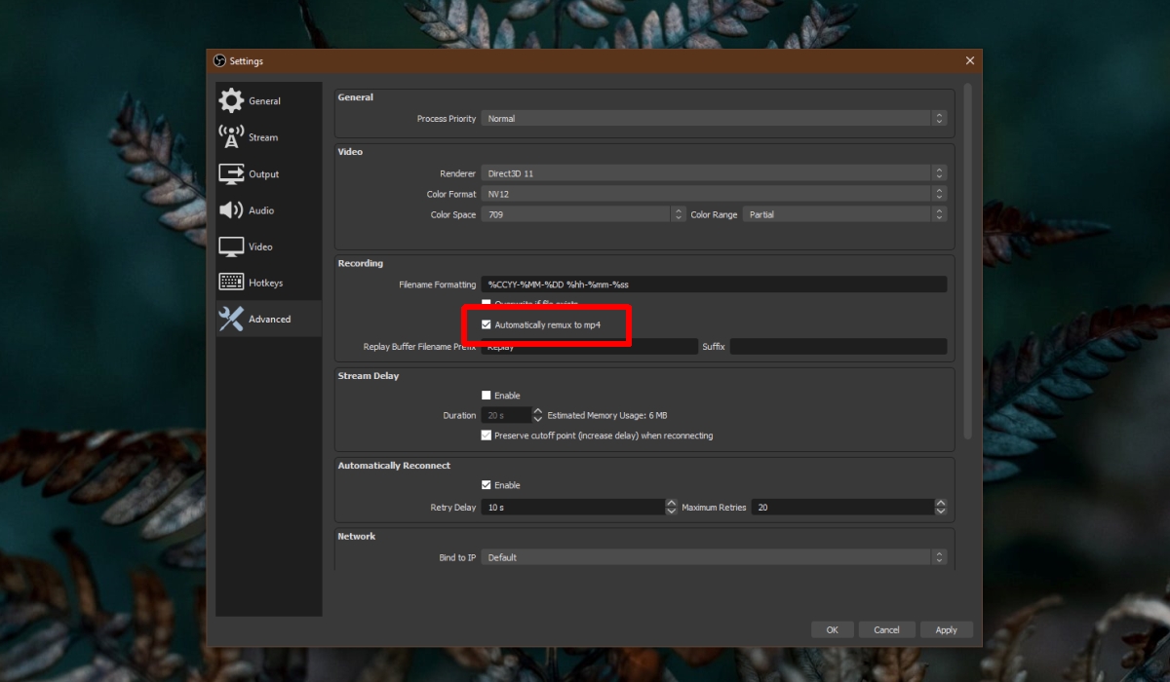Open the Color Range dropdown showing Partial

pyautogui.click(x=844, y=214)
